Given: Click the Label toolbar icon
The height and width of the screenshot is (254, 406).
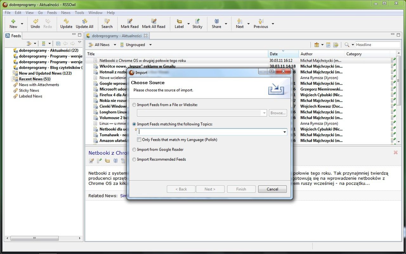Looking at the screenshot, I should [179, 21].
